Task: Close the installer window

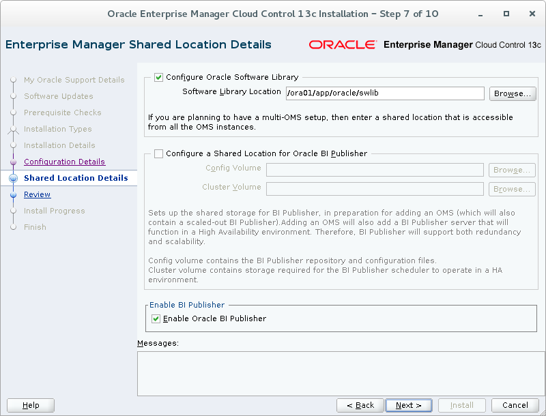Action: click(x=532, y=14)
